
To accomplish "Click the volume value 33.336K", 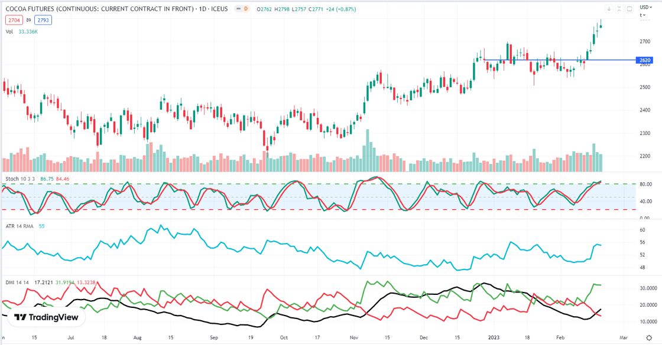I will click(x=28, y=32).
